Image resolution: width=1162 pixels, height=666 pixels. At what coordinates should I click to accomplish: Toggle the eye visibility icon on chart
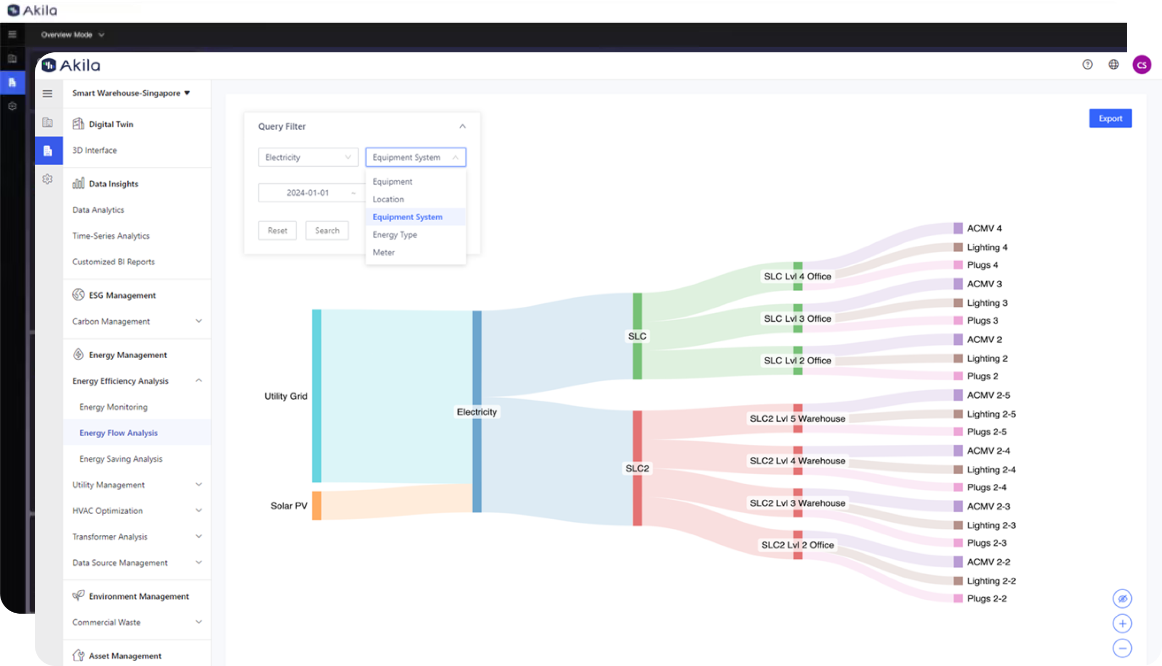pos(1122,599)
